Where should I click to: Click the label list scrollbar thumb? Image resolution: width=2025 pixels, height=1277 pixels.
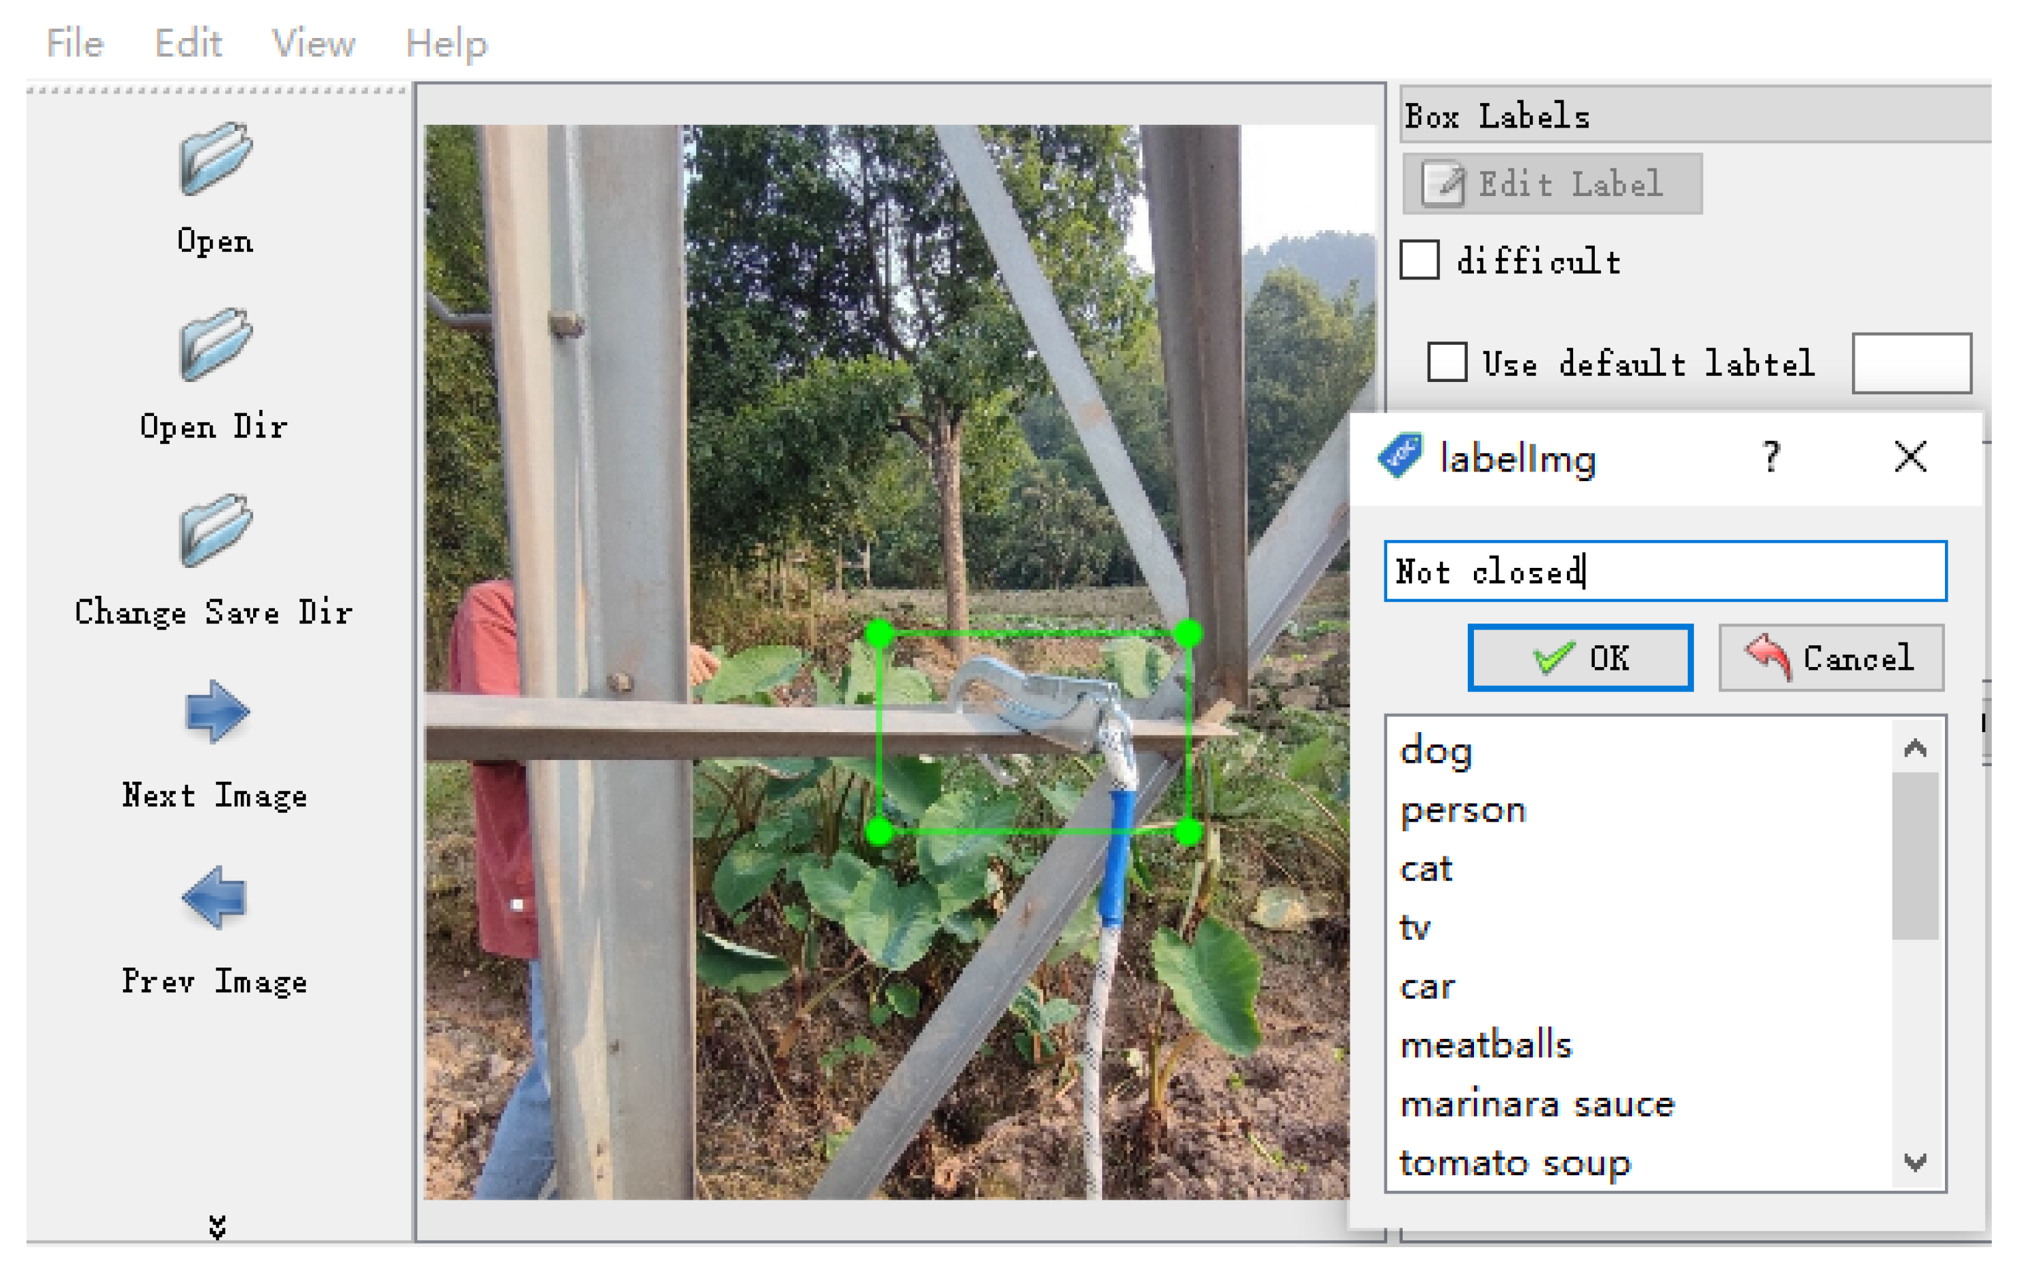click(1916, 856)
